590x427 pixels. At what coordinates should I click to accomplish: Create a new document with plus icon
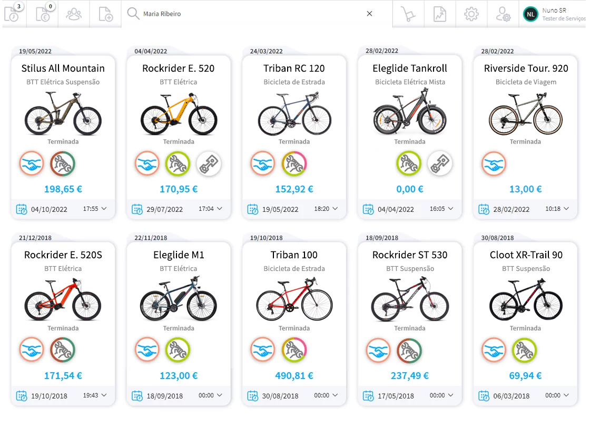pyautogui.click(x=105, y=14)
